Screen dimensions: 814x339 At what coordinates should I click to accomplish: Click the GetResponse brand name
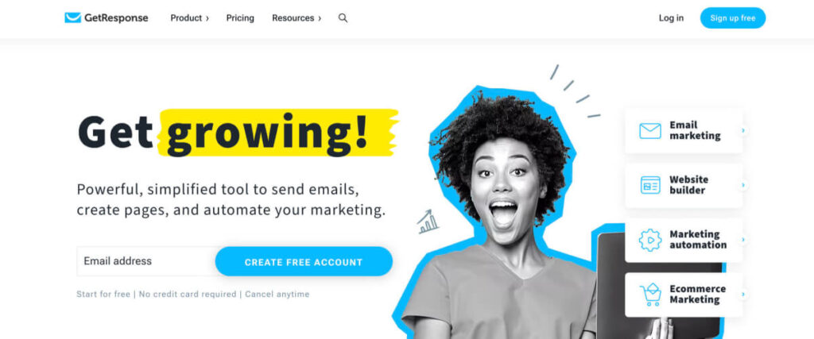(x=116, y=18)
